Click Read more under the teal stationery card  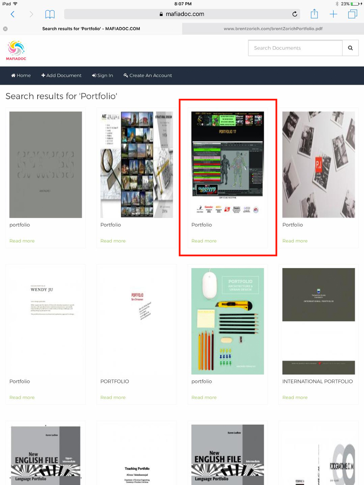[x=204, y=397]
